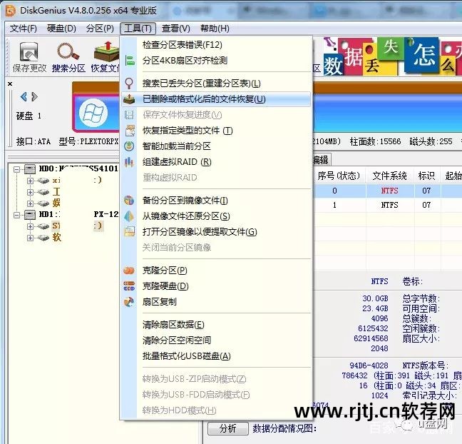Select 已删除或格式化后的文件恢复 menu item

(203, 99)
